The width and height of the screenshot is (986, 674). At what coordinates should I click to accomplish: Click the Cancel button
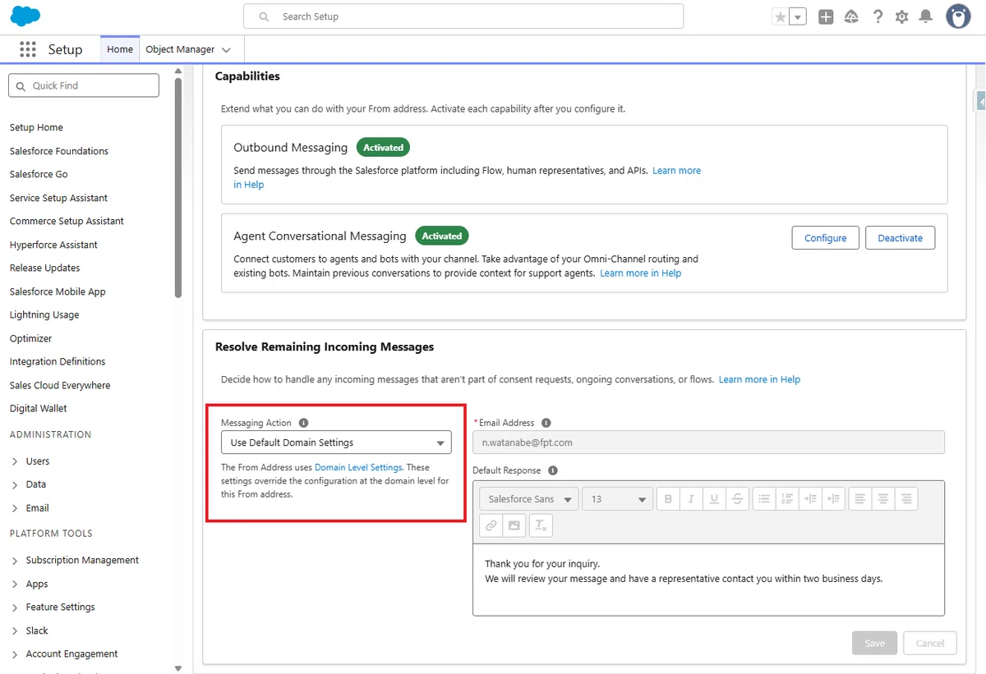[x=930, y=643]
